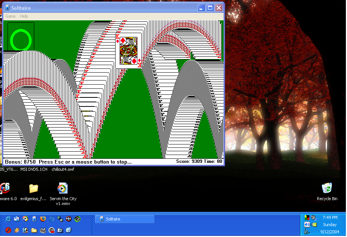Select the chillout4.swf desktop item label

click(63, 169)
